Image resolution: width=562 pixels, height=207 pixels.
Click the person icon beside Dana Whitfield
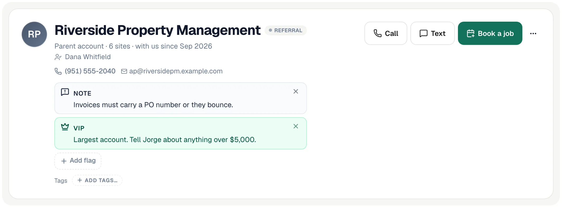point(58,57)
